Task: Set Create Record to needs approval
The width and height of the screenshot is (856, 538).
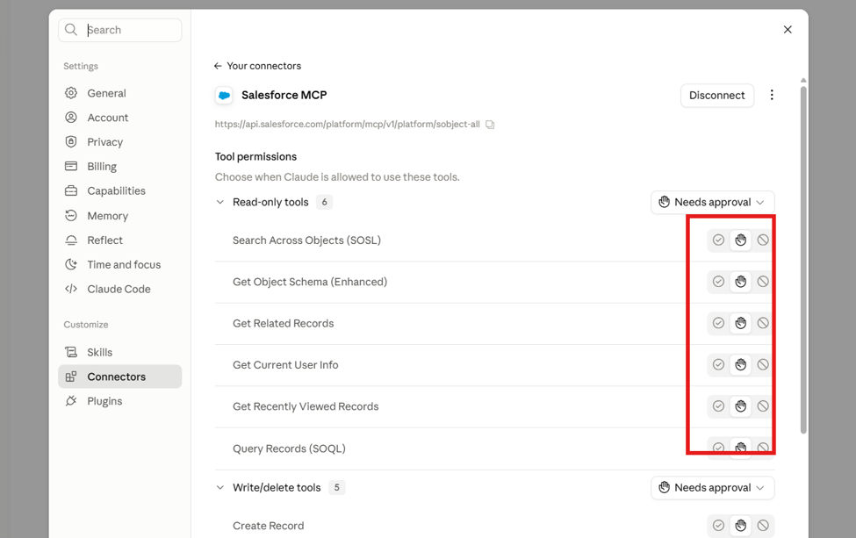Action: [x=741, y=526]
